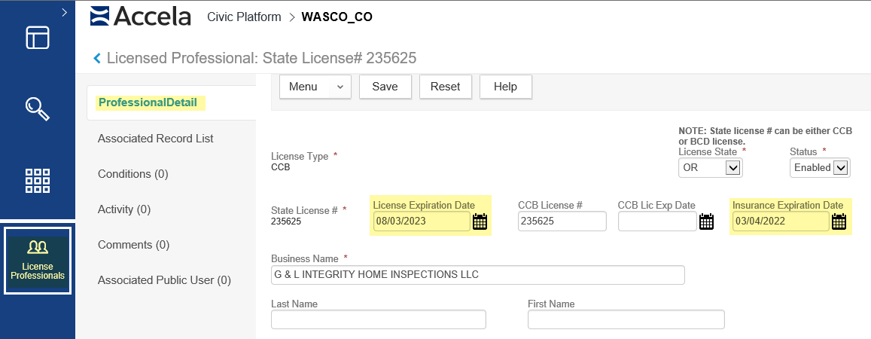Open the grid launchpad icon
Image resolution: width=871 pixels, height=339 pixels.
(x=38, y=181)
